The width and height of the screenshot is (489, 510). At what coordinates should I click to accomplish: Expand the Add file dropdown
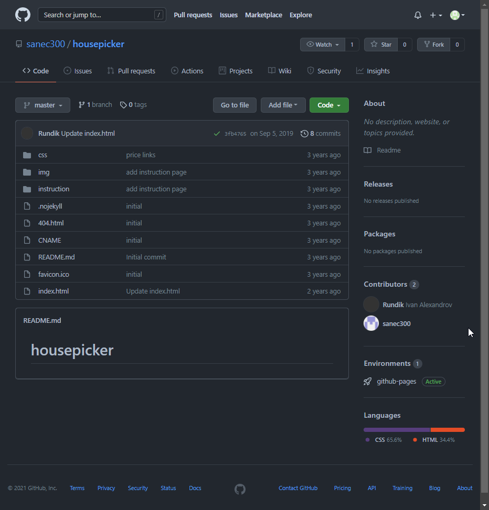(x=283, y=105)
